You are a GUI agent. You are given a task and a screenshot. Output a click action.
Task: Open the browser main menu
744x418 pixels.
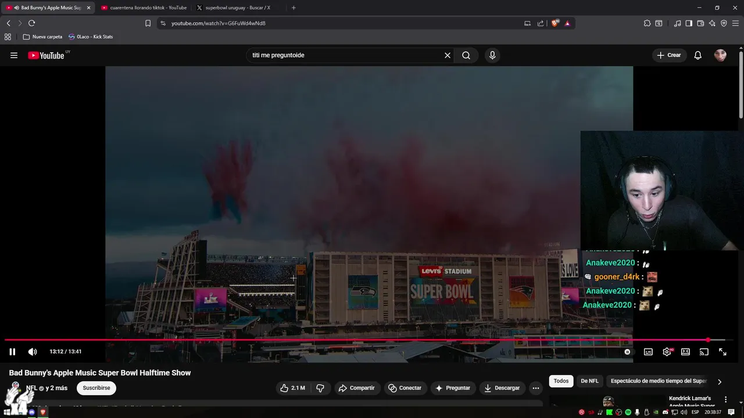point(735,23)
